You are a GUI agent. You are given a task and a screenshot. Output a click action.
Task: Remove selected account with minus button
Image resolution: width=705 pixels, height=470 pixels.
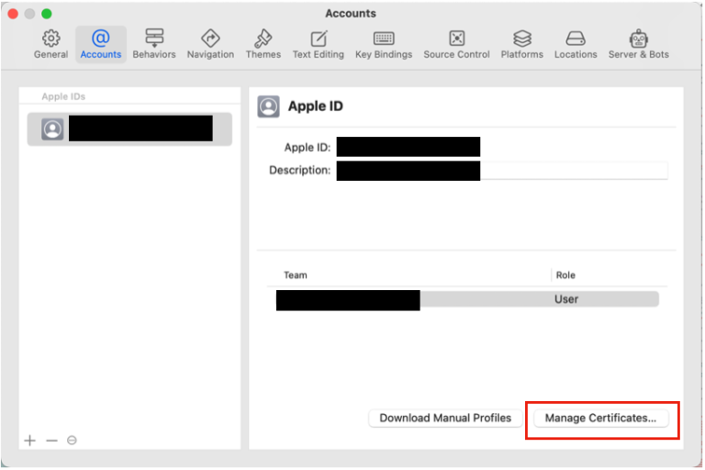[x=51, y=441]
